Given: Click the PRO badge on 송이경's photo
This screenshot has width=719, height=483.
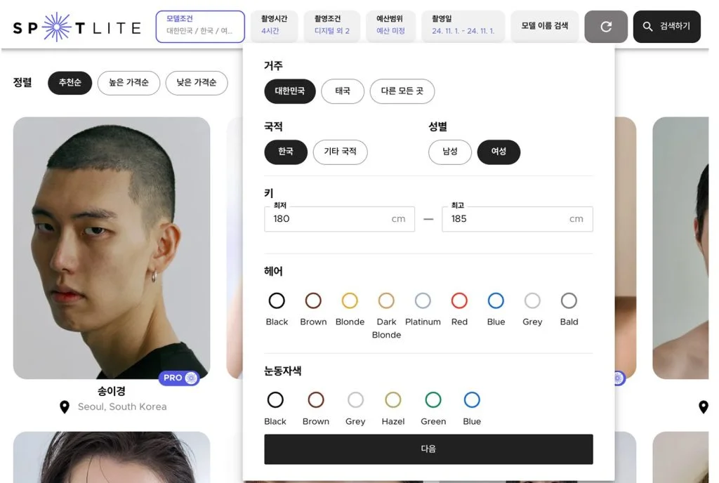Looking at the screenshot, I should (x=178, y=378).
